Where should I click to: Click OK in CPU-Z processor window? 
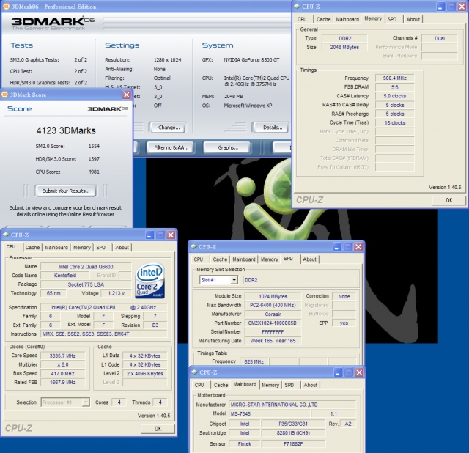click(158, 429)
